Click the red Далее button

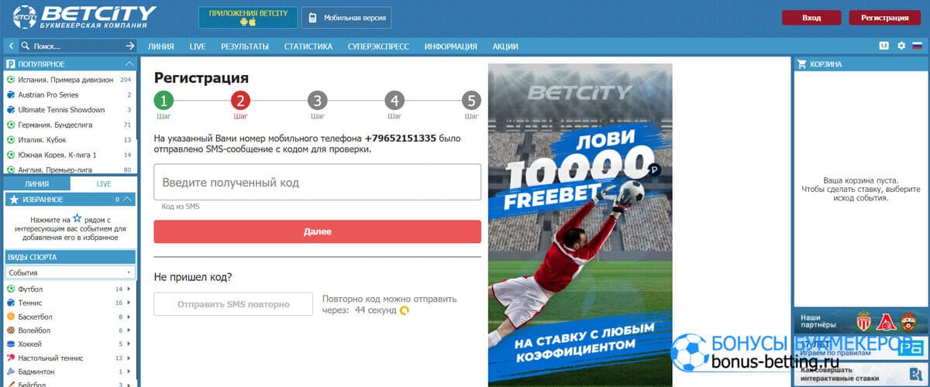(318, 231)
